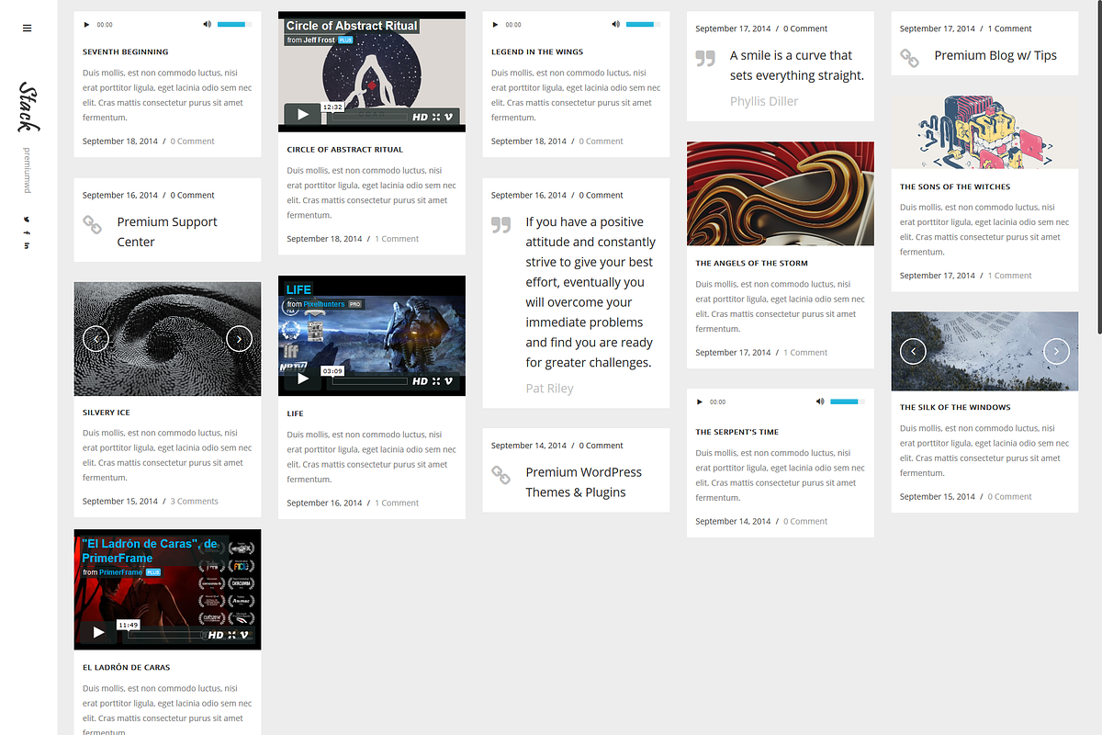Click the Pat Riley quote author
This screenshot has height=735, width=1102.
(549, 389)
